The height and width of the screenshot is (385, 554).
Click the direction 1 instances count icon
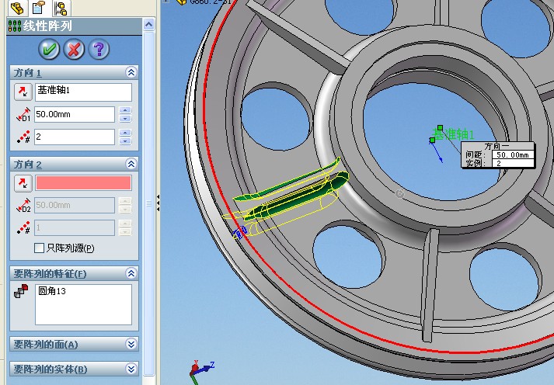click(23, 137)
